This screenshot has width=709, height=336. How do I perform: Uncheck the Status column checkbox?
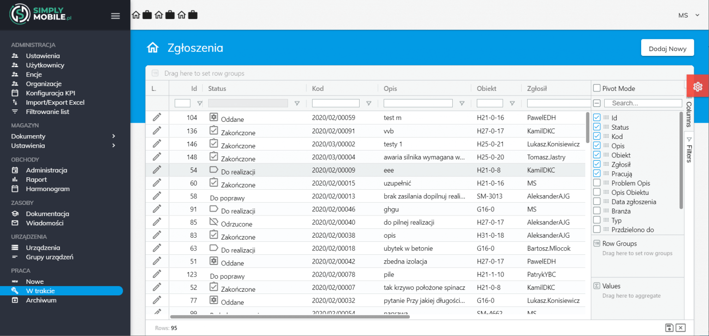[x=597, y=127]
